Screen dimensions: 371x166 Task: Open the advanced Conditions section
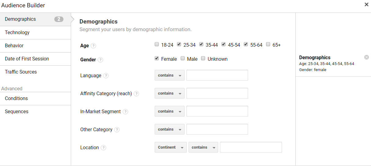[35, 99]
